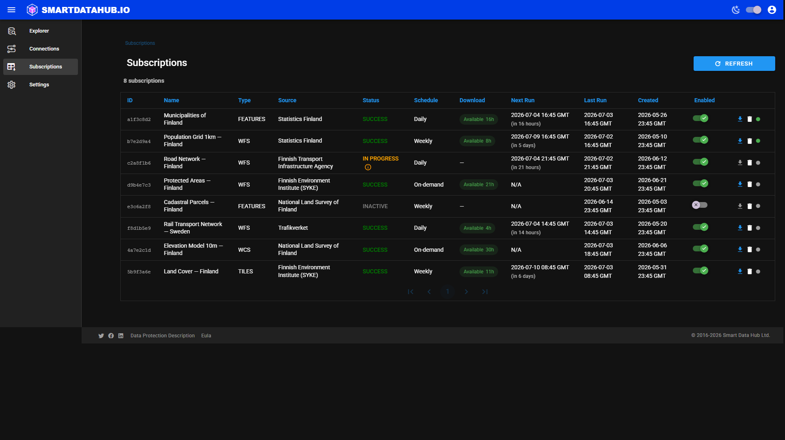
Task: Click the REFRESH button
Action: tap(734, 64)
